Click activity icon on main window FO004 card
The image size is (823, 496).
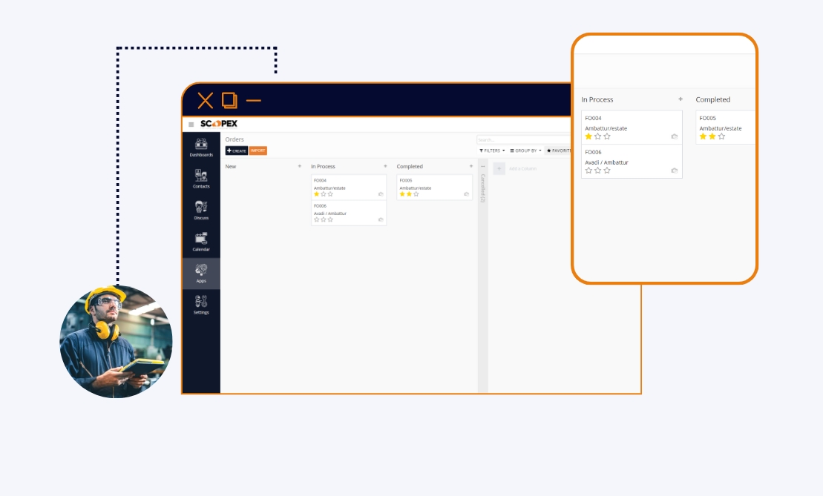point(381,194)
